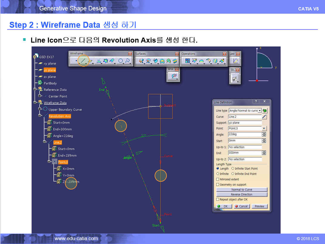Open the Sketcher toolbar icon
325x244 pixels.
pos(235,79)
